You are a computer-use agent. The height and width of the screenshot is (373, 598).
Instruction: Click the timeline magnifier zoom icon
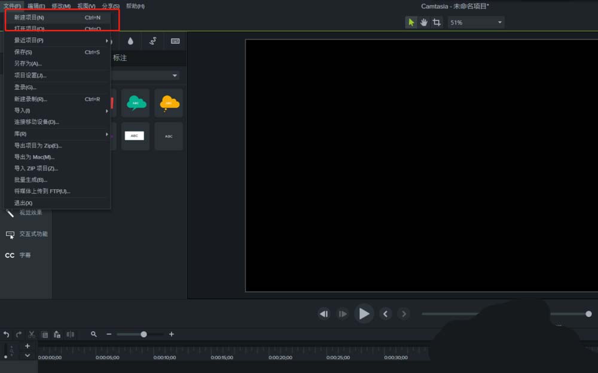94,334
